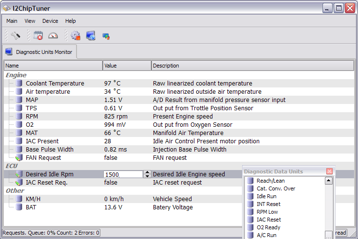Screen dimensions: 358x239
Task: Click the BAT row cylinder icon
Action: [19, 207]
